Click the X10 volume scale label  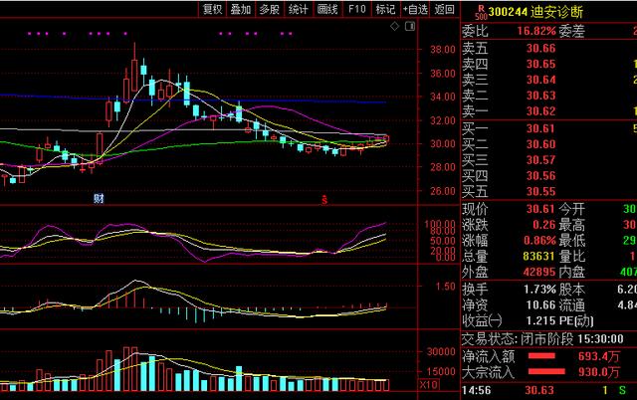(429, 384)
